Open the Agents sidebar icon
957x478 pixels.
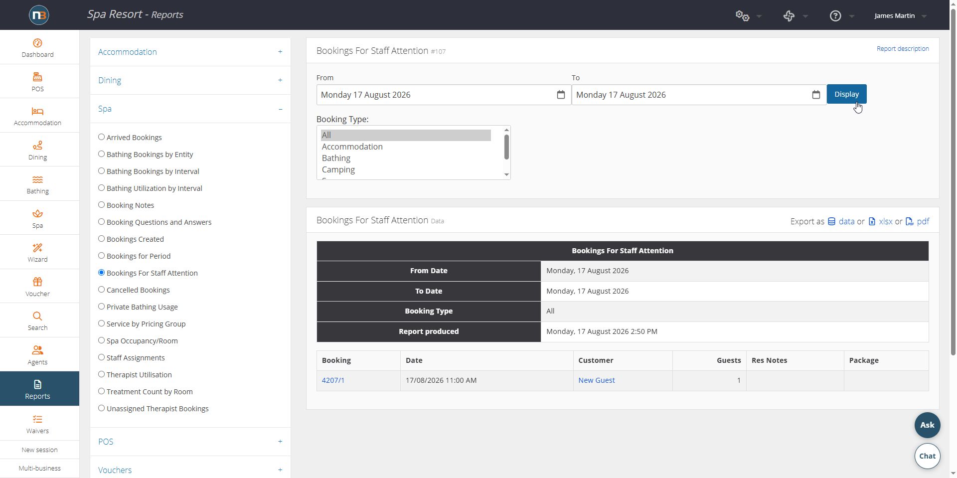coord(37,350)
